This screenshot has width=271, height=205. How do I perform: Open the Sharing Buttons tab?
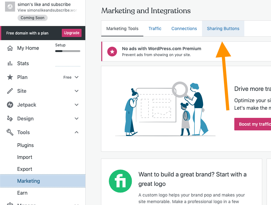pyautogui.click(x=223, y=29)
